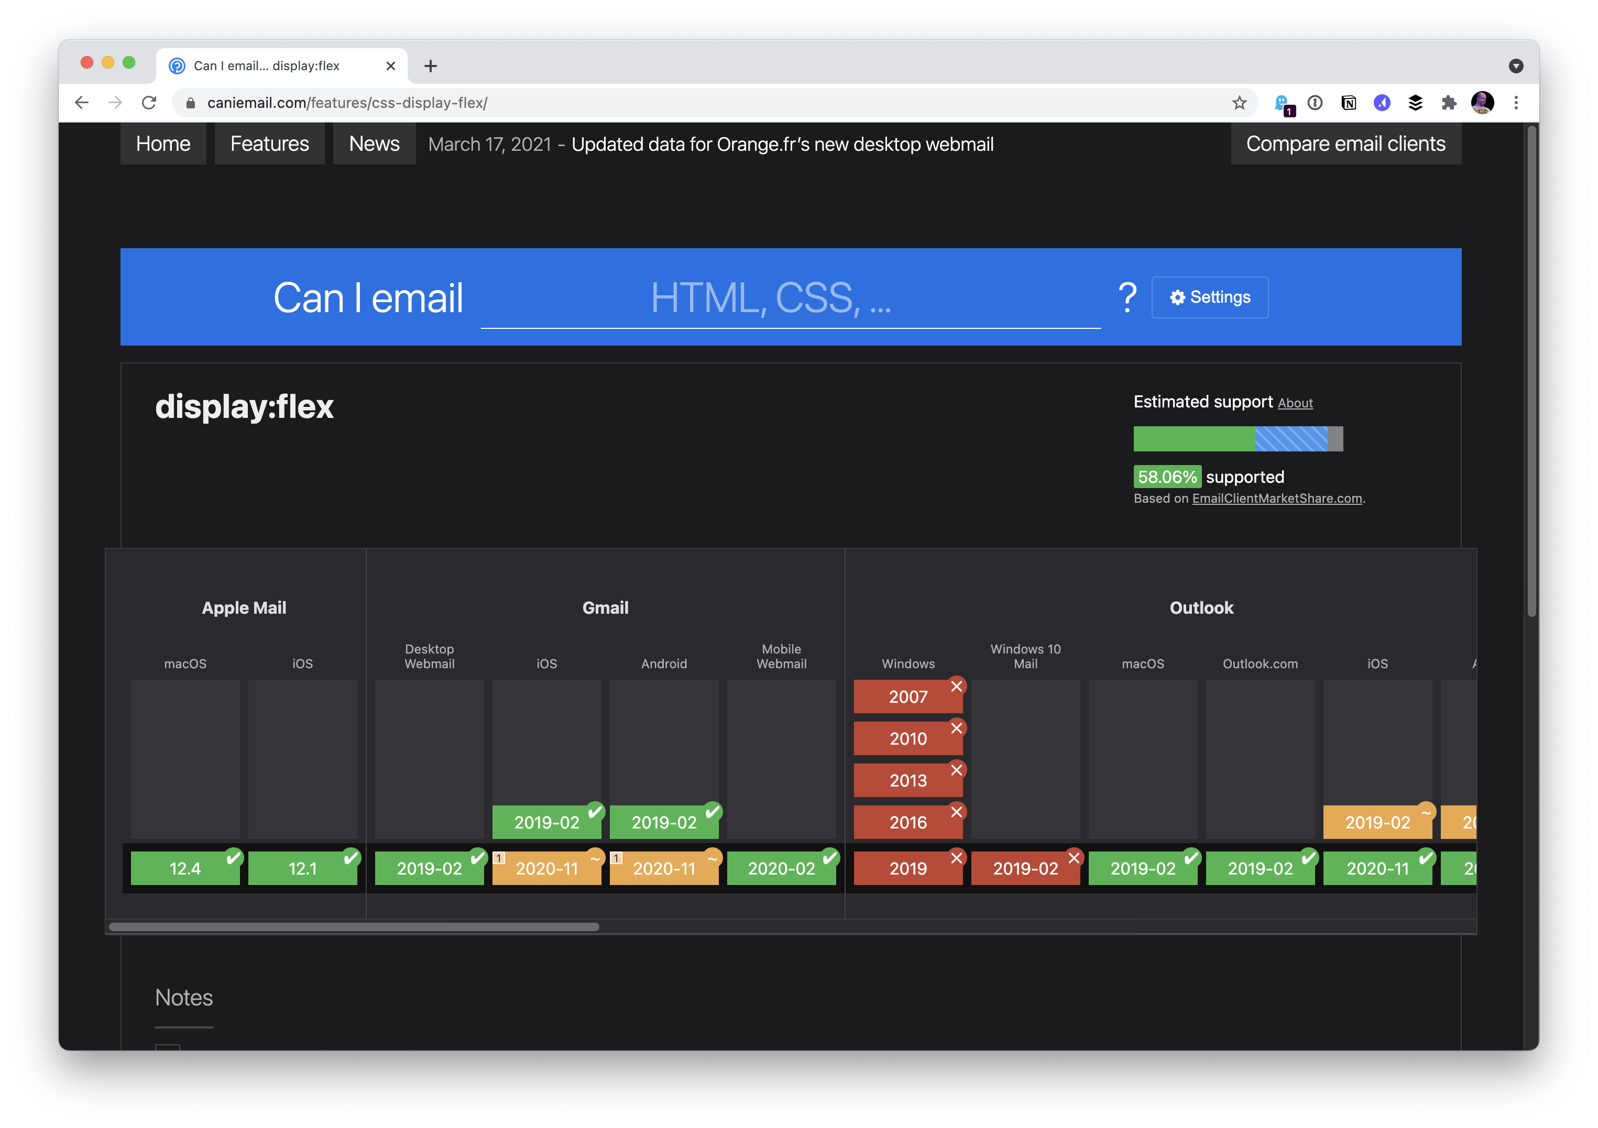
Task: Open the Chrome profile avatar
Action: coord(1482,103)
